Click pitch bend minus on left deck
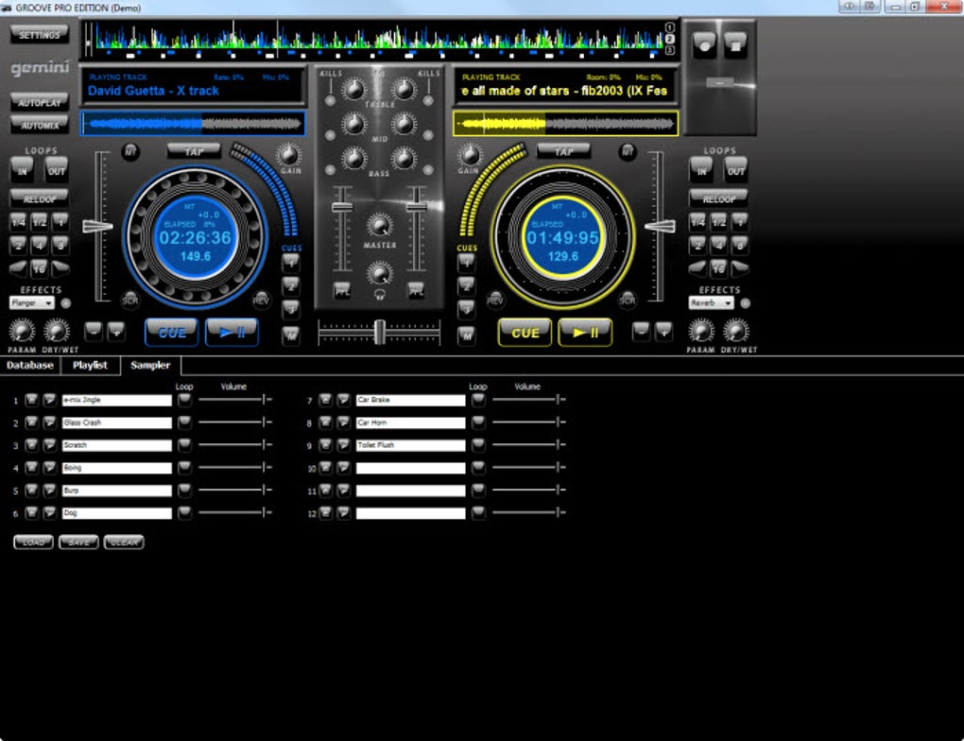 point(94,332)
